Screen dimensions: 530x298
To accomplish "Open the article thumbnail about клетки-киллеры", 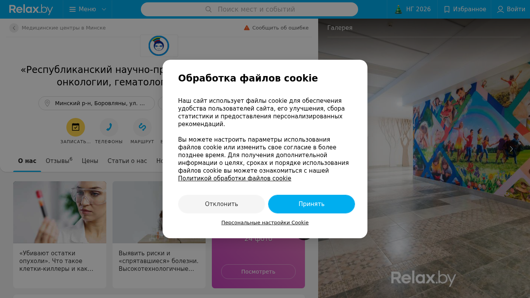I will point(60,212).
